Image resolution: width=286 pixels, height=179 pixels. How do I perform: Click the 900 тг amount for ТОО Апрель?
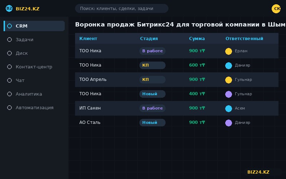coord(197,79)
